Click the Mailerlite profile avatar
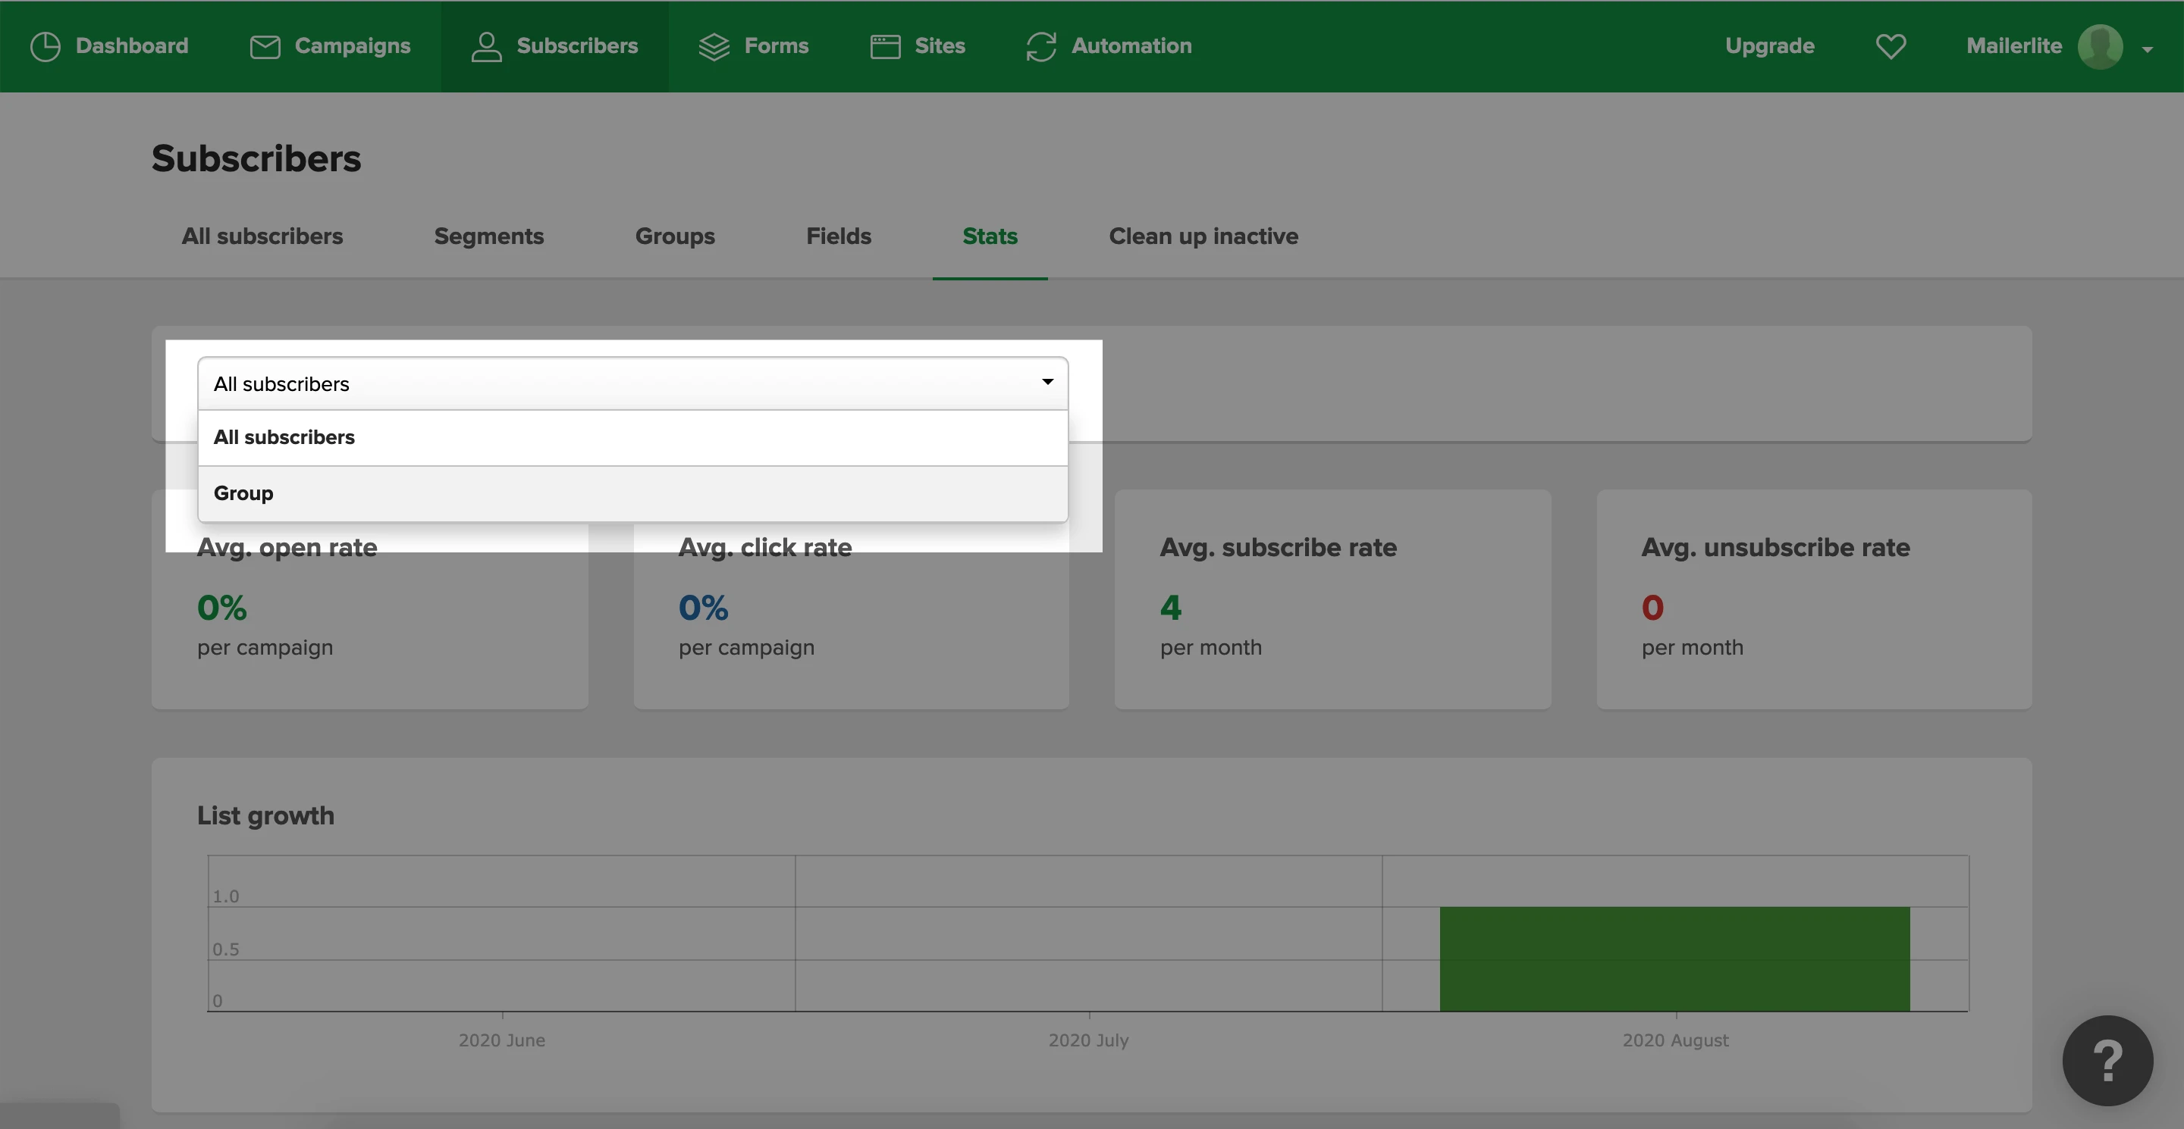The image size is (2184, 1129). (x=2099, y=46)
